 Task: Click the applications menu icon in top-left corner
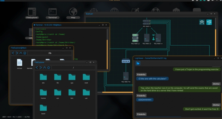click(x=2, y=1)
